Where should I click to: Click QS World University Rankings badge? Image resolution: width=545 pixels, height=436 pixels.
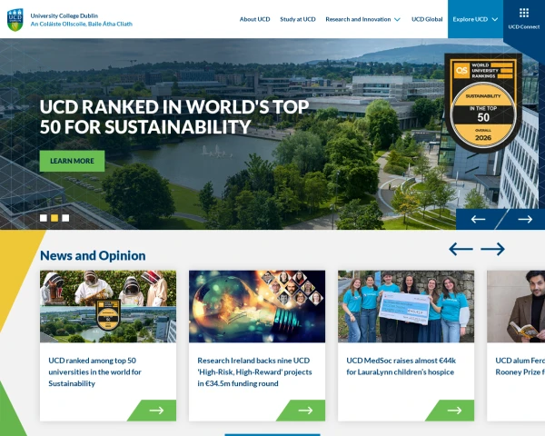(x=483, y=103)
